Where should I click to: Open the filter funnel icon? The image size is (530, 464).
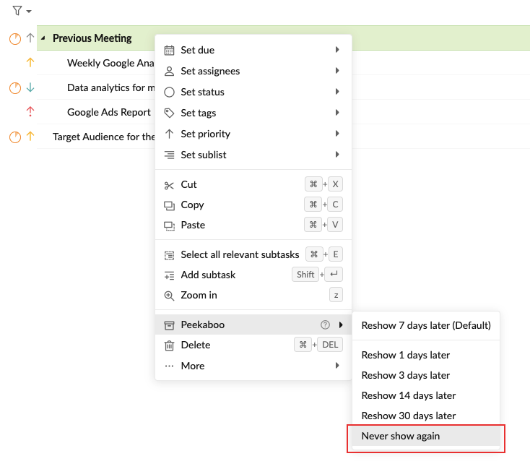click(17, 11)
